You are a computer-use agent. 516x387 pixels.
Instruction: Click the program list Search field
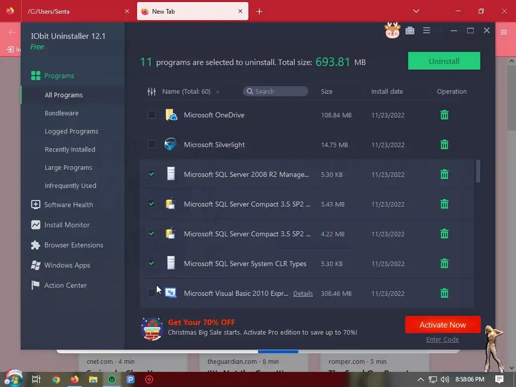(x=276, y=91)
